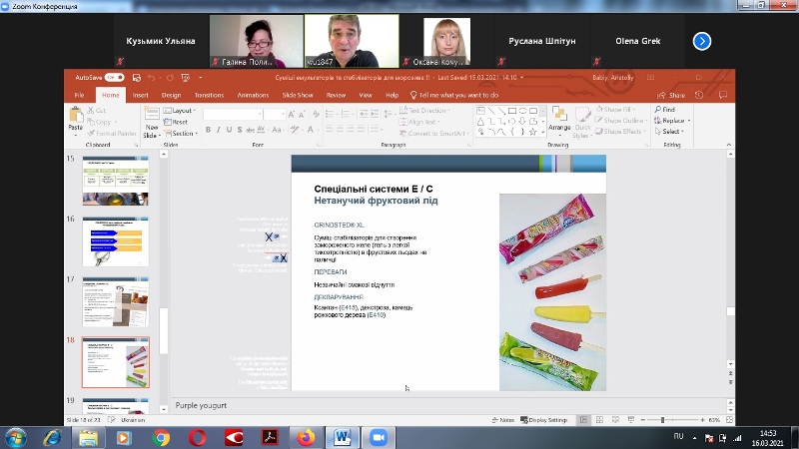Select slide 15 thumbnail
The height and width of the screenshot is (449, 799).
pyautogui.click(x=116, y=181)
